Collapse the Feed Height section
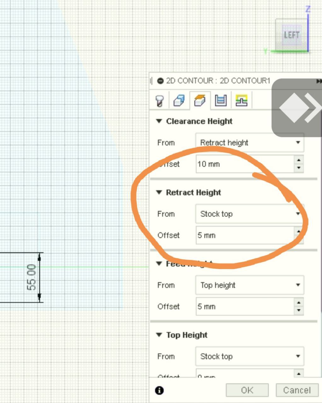 159,264
